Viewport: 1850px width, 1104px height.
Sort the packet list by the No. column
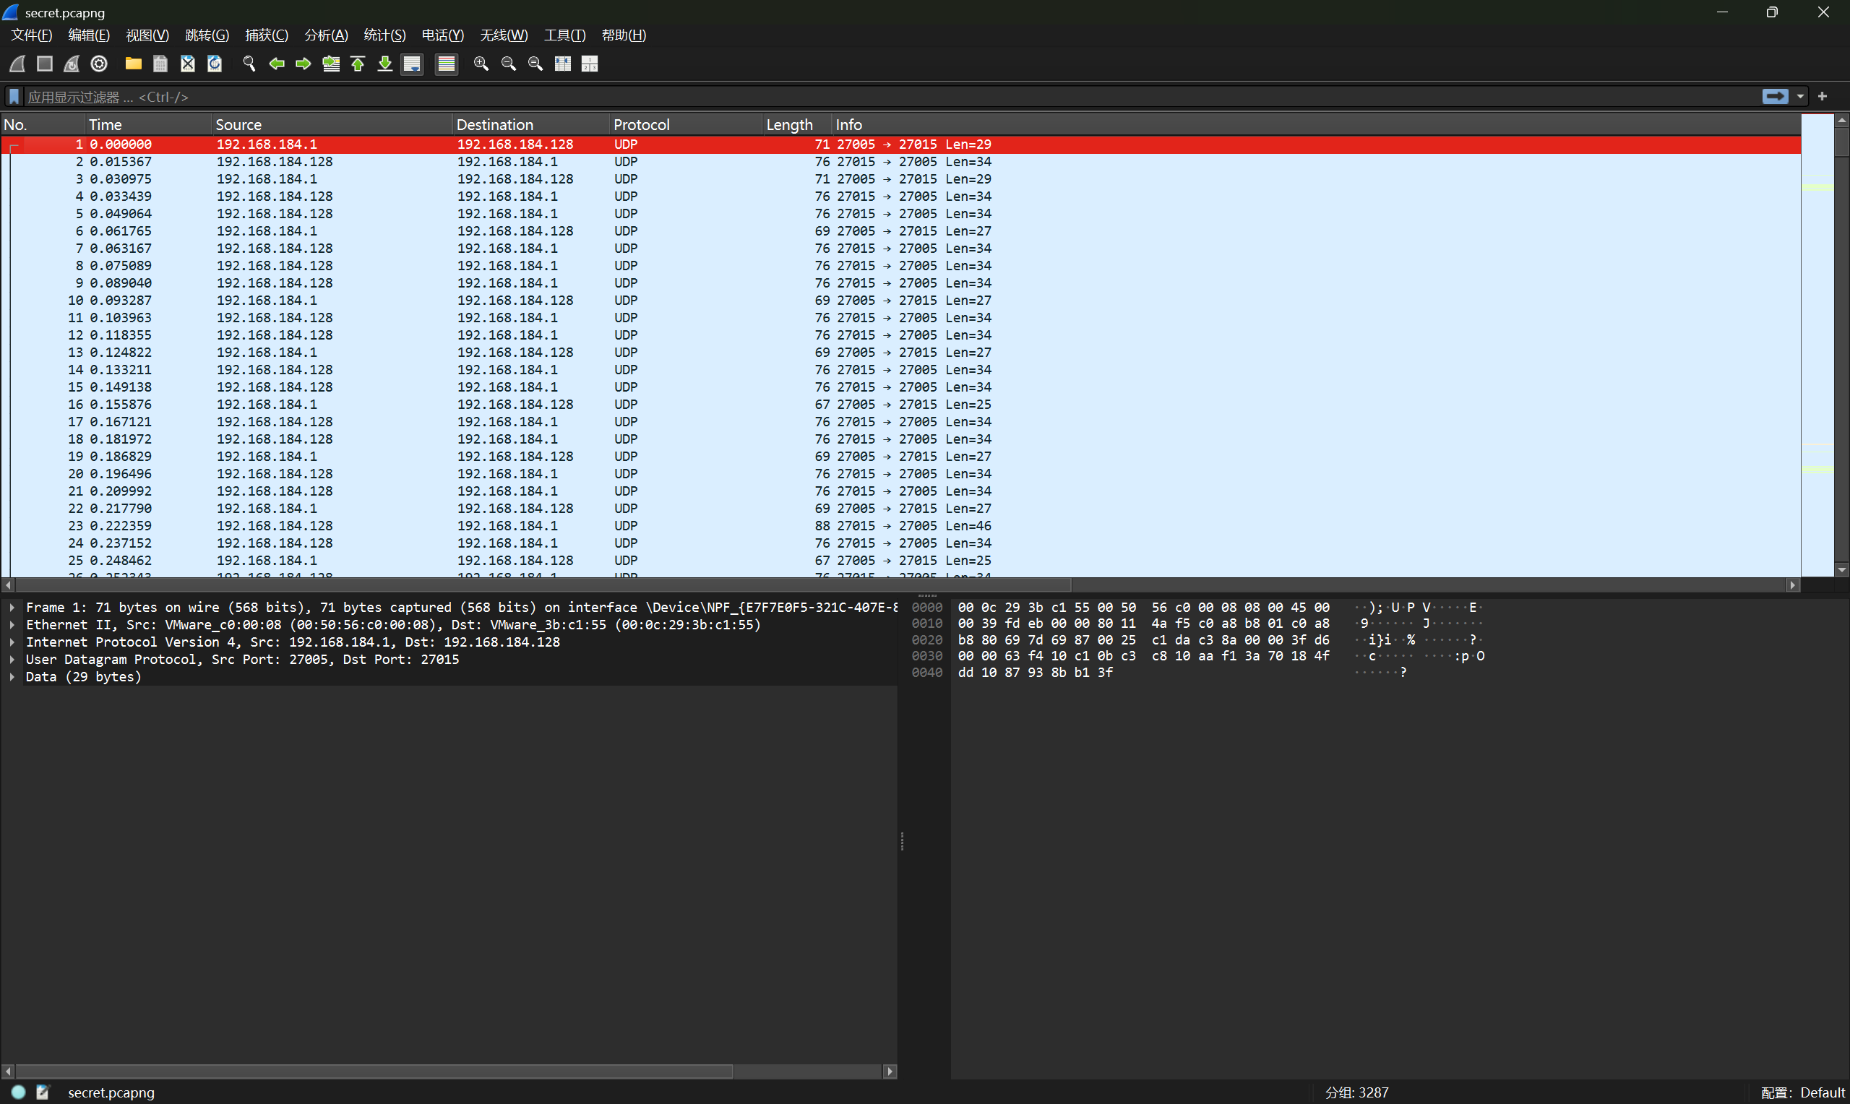tap(43, 124)
